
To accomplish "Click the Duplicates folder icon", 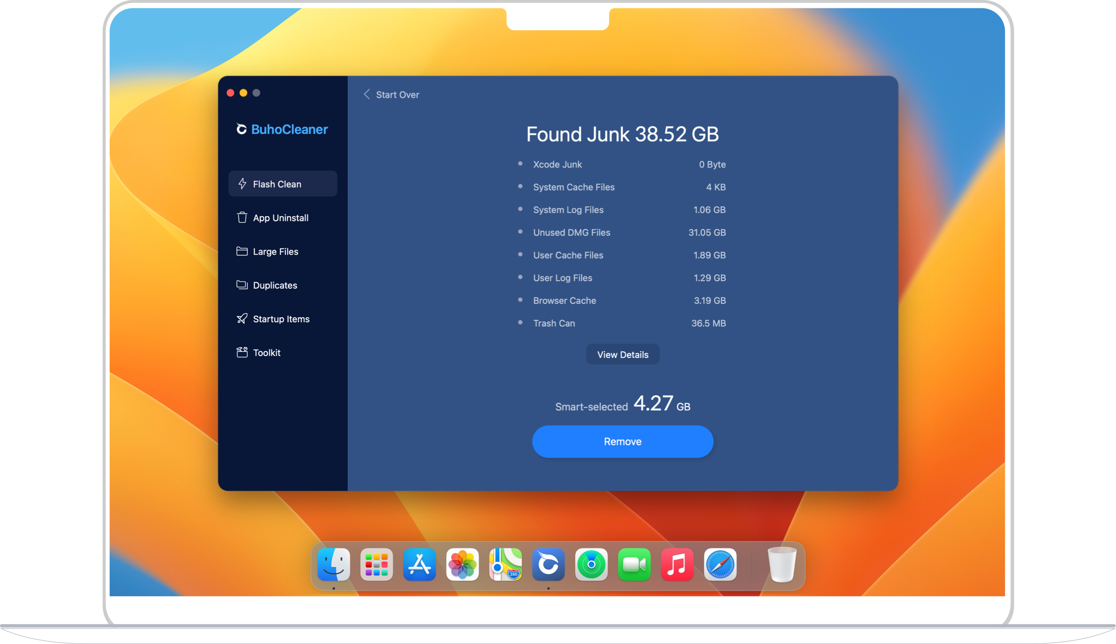I will (242, 285).
